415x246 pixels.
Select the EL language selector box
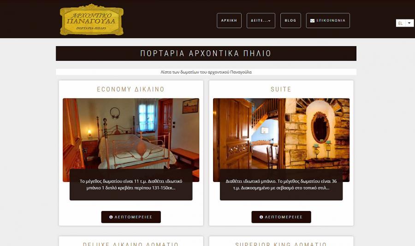(405, 23)
